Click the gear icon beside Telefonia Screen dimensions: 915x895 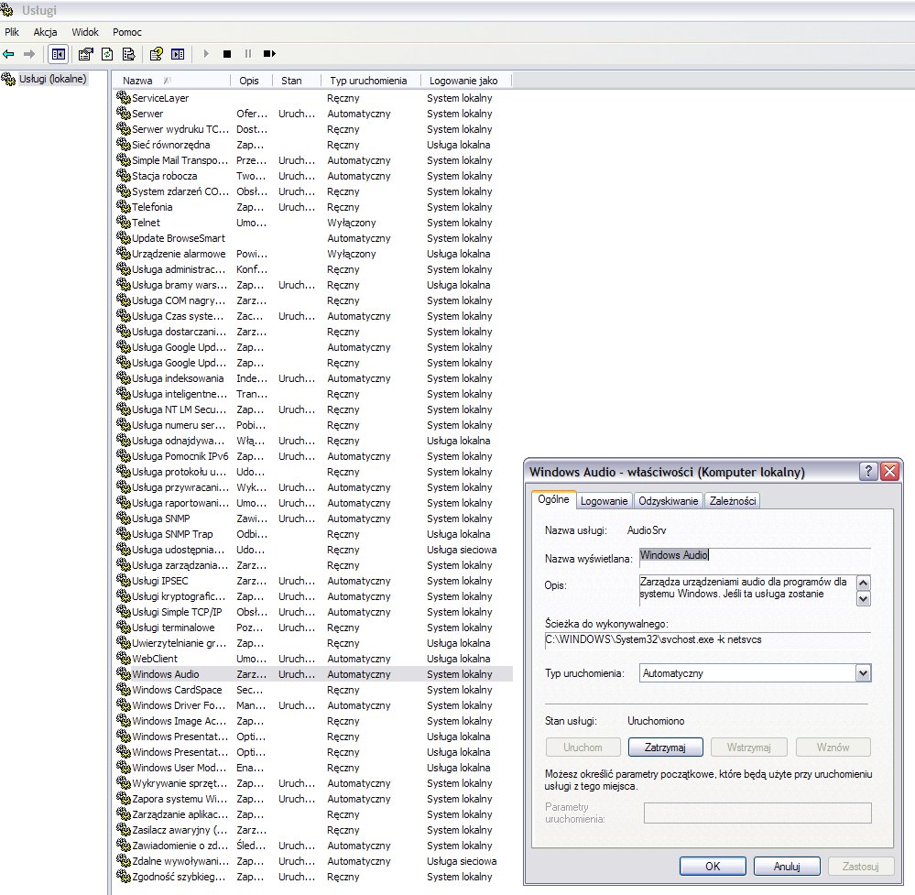coord(123,207)
